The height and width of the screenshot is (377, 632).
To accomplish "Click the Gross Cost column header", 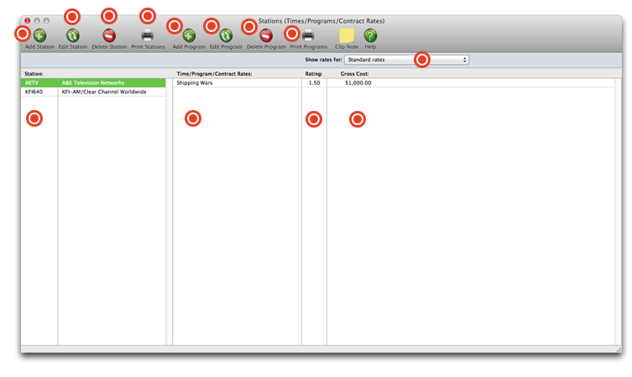I will [354, 74].
